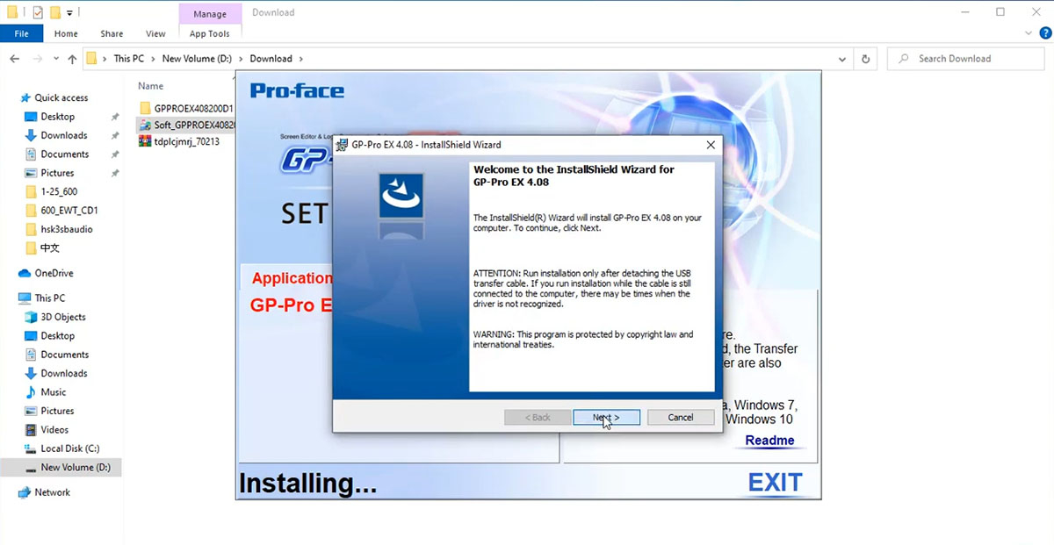The image size is (1054, 545).
Task: Open pinned Downloads under Quick access
Action: 64,135
